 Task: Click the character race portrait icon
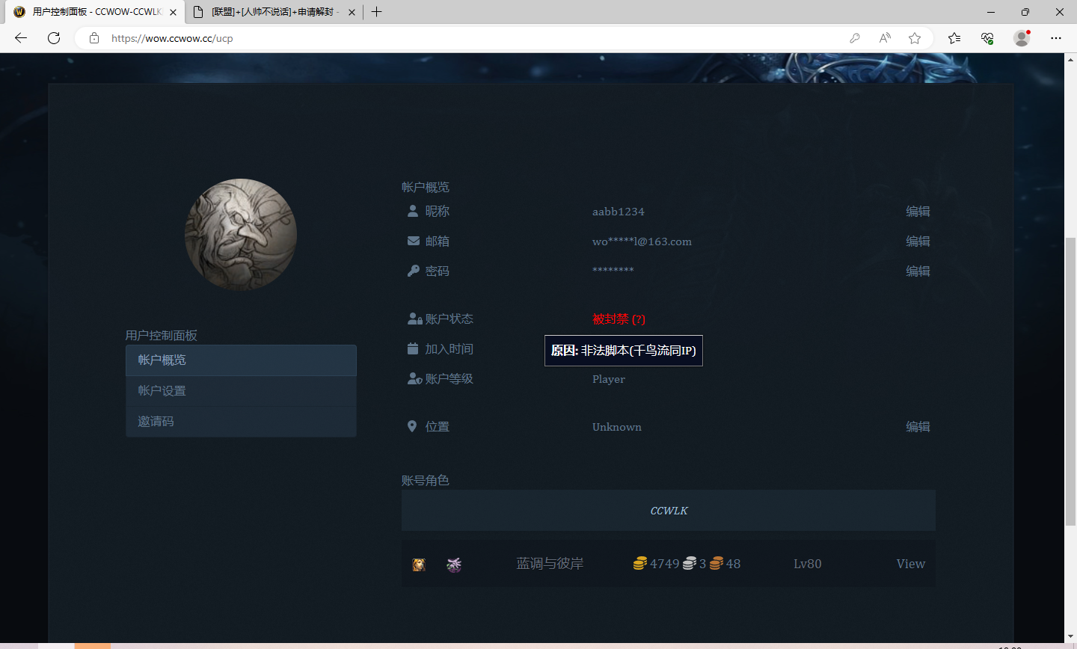[x=419, y=564]
